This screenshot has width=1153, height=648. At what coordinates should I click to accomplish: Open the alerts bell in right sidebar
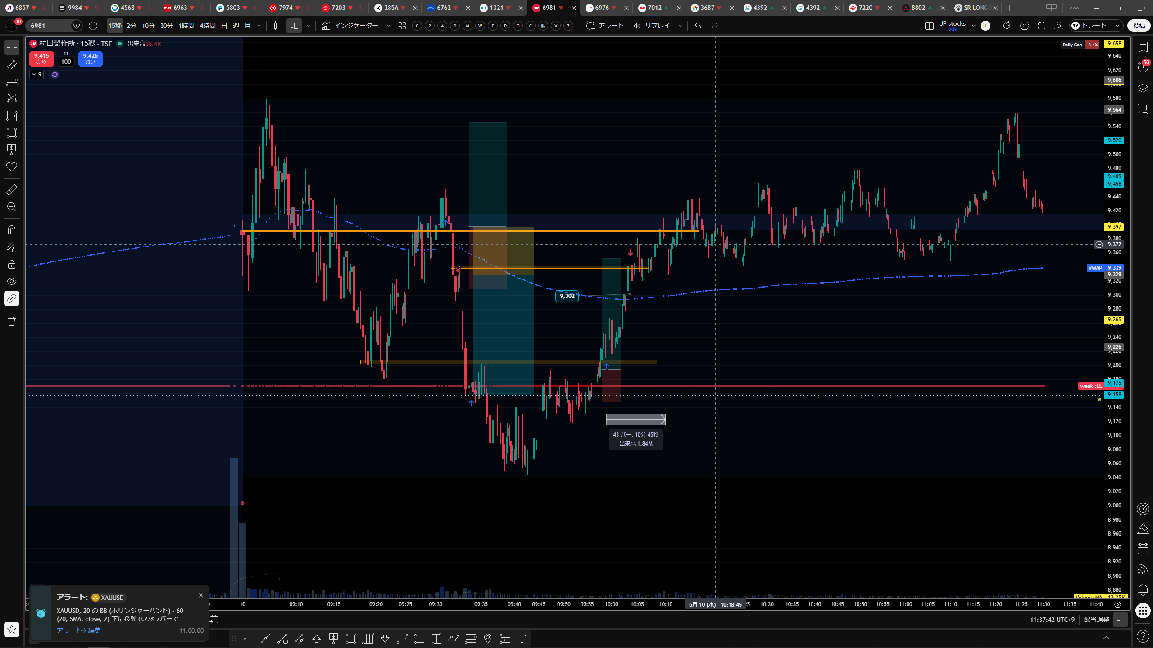click(x=1143, y=589)
